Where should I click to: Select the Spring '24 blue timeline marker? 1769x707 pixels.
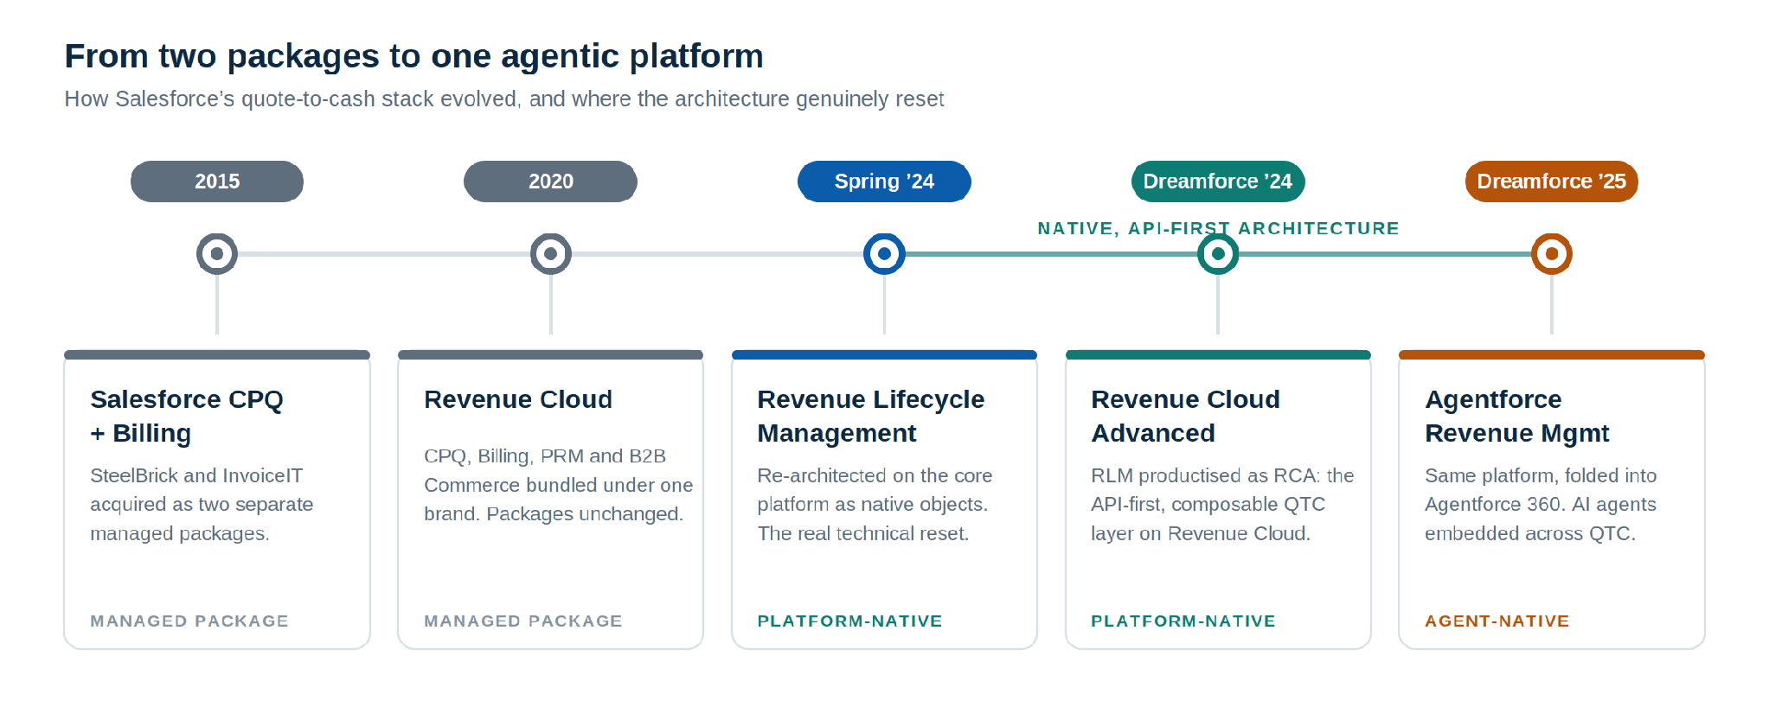pos(884,254)
